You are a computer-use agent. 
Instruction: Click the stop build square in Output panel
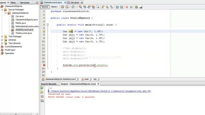point(42,96)
